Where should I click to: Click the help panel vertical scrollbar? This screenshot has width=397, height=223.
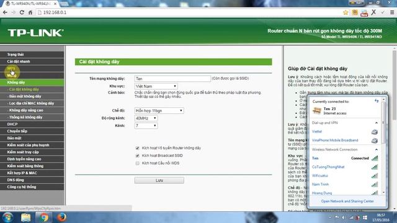click(395, 85)
